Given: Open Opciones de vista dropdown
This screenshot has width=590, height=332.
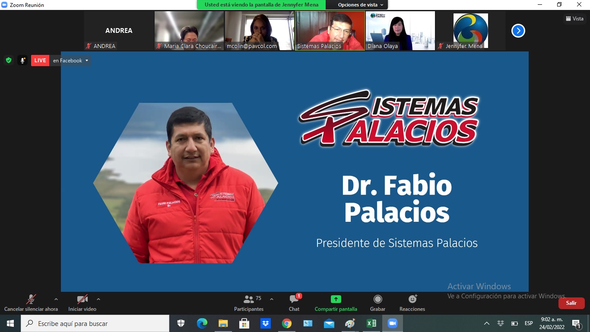Looking at the screenshot, I should tap(360, 5).
